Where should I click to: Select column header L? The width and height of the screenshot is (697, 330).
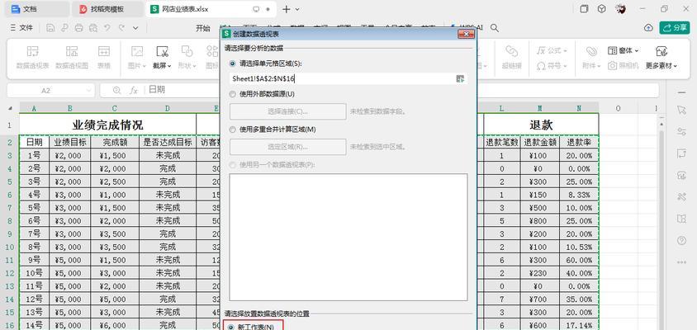(501, 108)
